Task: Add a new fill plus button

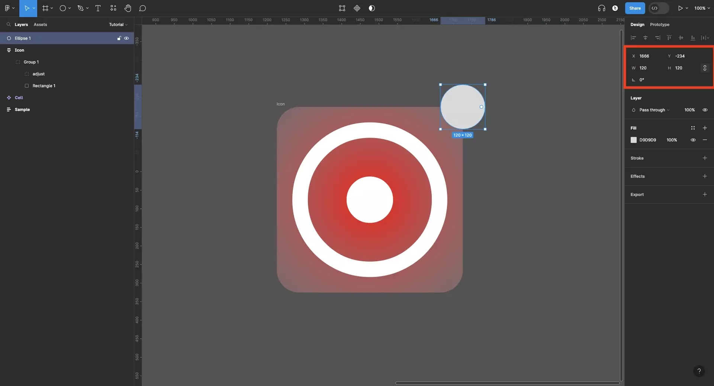Action: pos(705,128)
